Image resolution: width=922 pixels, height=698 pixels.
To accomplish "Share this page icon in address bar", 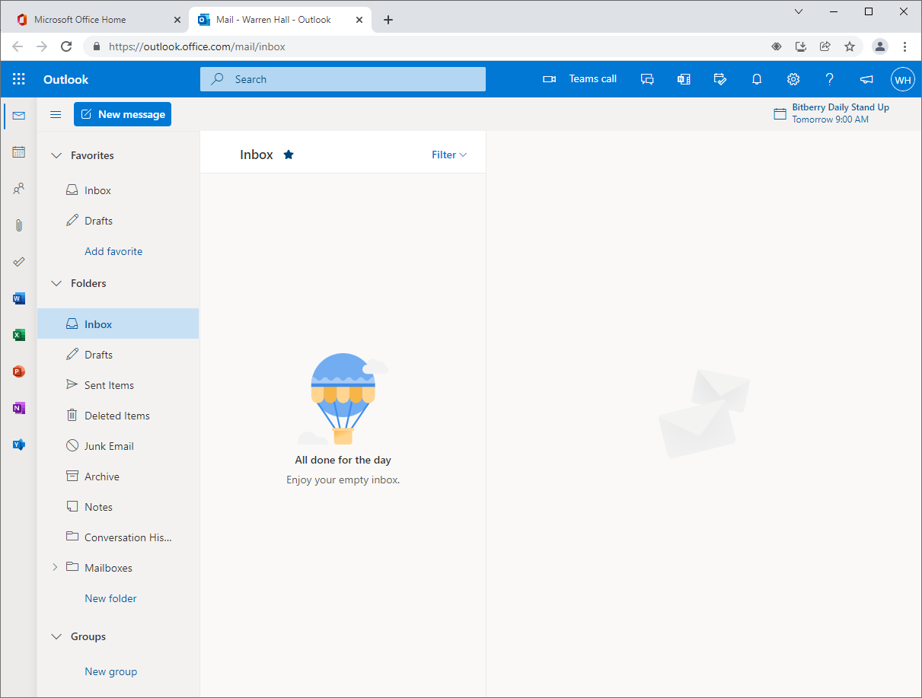I will [825, 46].
